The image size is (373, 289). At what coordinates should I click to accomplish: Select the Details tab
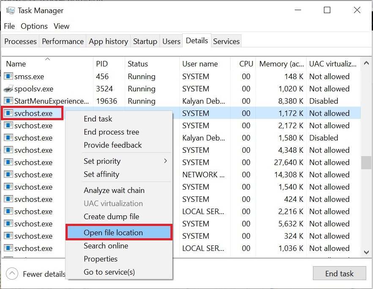[197, 41]
